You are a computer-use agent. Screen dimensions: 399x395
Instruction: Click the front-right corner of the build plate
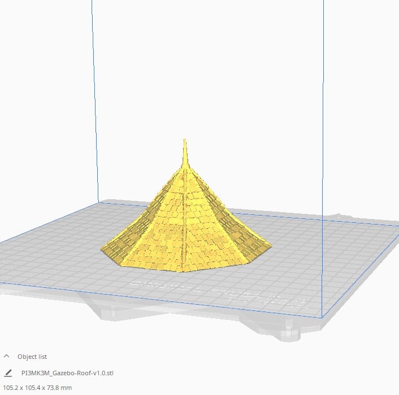(x=322, y=318)
